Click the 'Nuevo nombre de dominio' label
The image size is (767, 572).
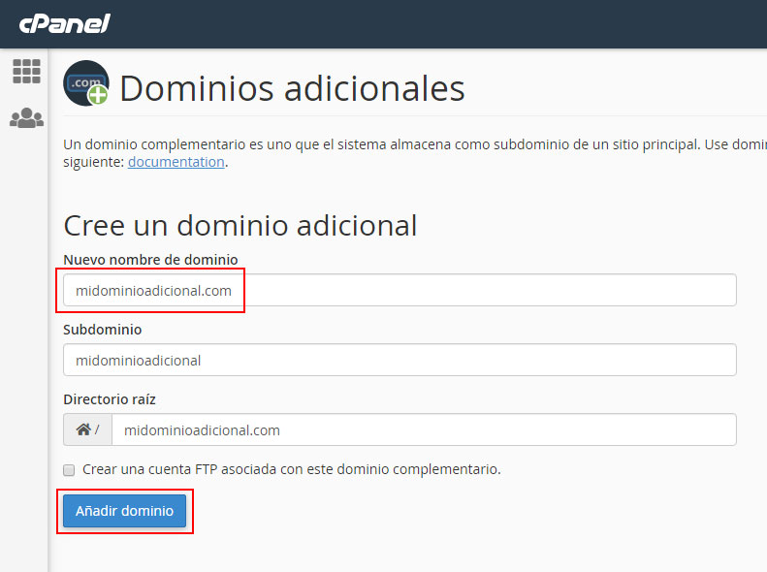150,260
